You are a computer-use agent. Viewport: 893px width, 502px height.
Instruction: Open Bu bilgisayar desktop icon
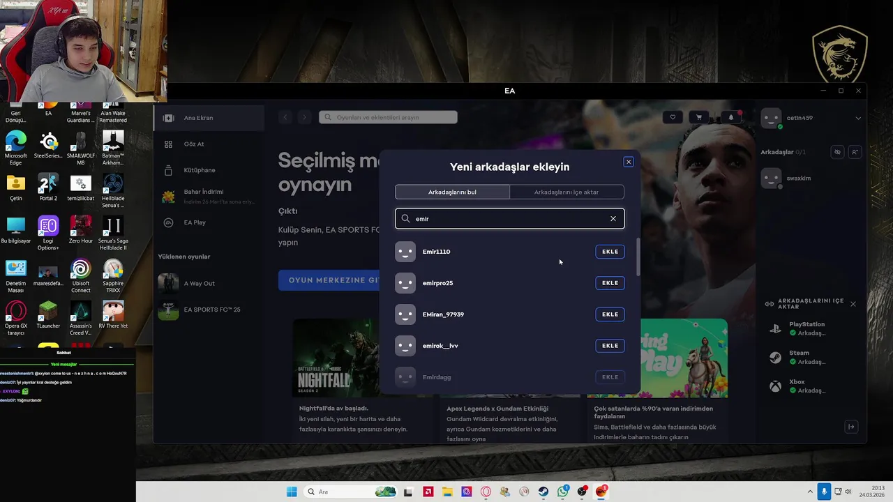[x=15, y=229]
